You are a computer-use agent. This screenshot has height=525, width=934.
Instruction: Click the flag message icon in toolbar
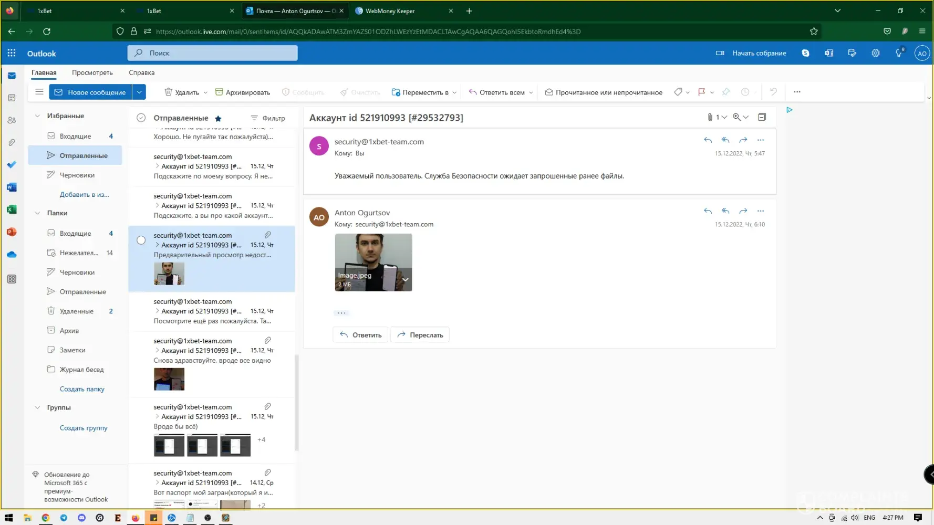[x=701, y=92]
